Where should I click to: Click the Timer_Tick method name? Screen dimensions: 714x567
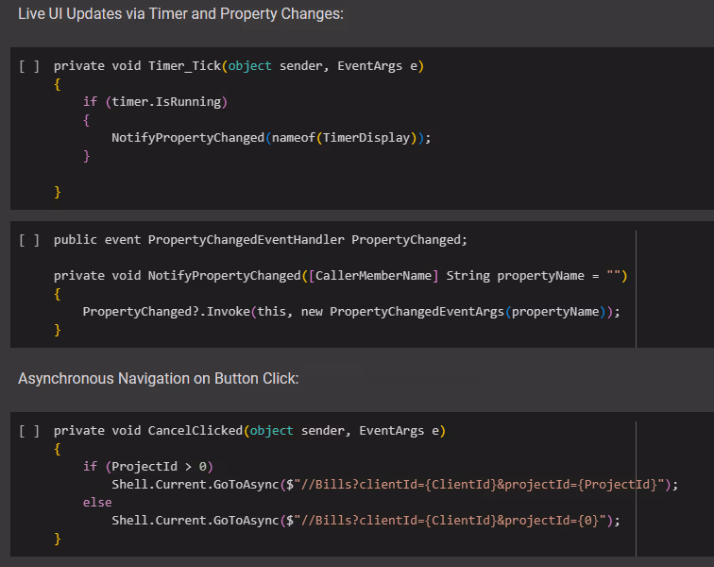(x=184, y=66)
